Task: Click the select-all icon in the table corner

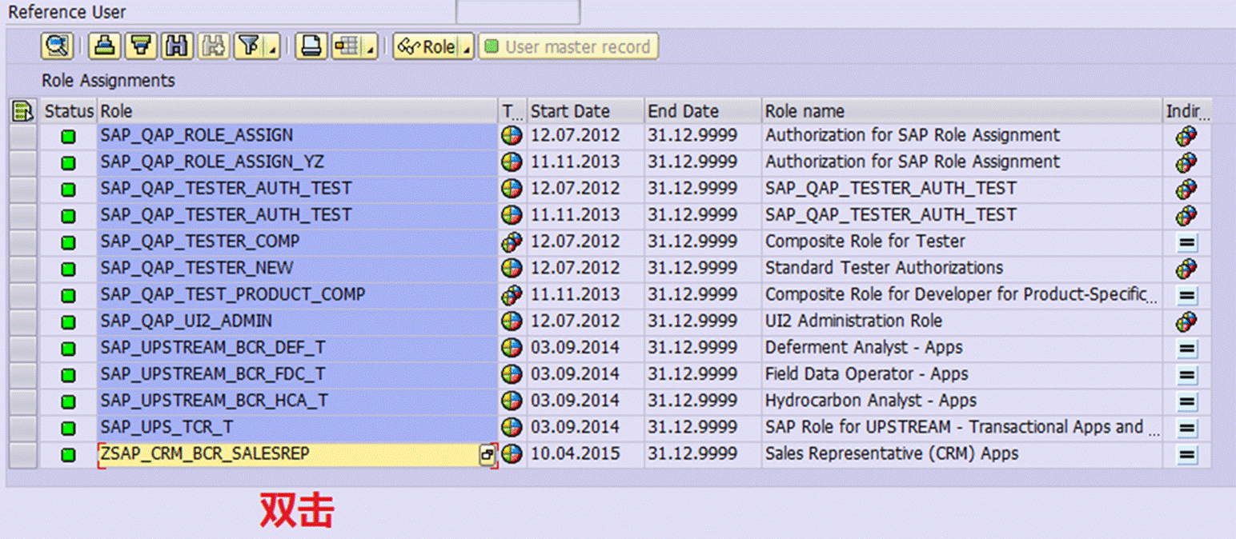Action: 23,111
